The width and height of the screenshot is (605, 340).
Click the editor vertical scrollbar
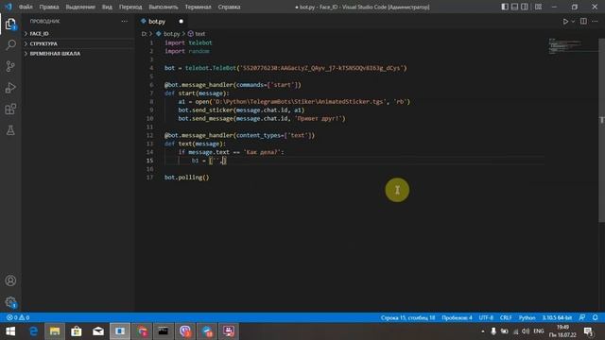coord(601,130)
